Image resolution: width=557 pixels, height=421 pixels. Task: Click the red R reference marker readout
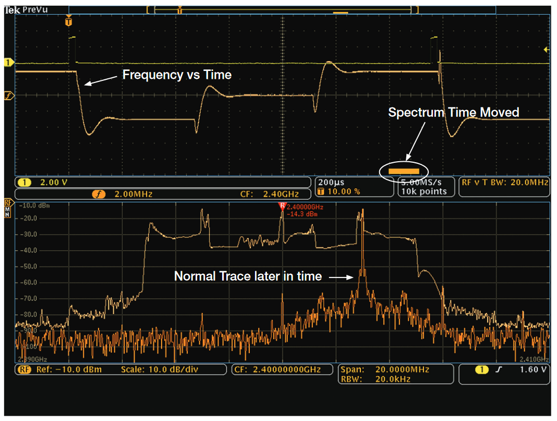click(x=282, y=206)
